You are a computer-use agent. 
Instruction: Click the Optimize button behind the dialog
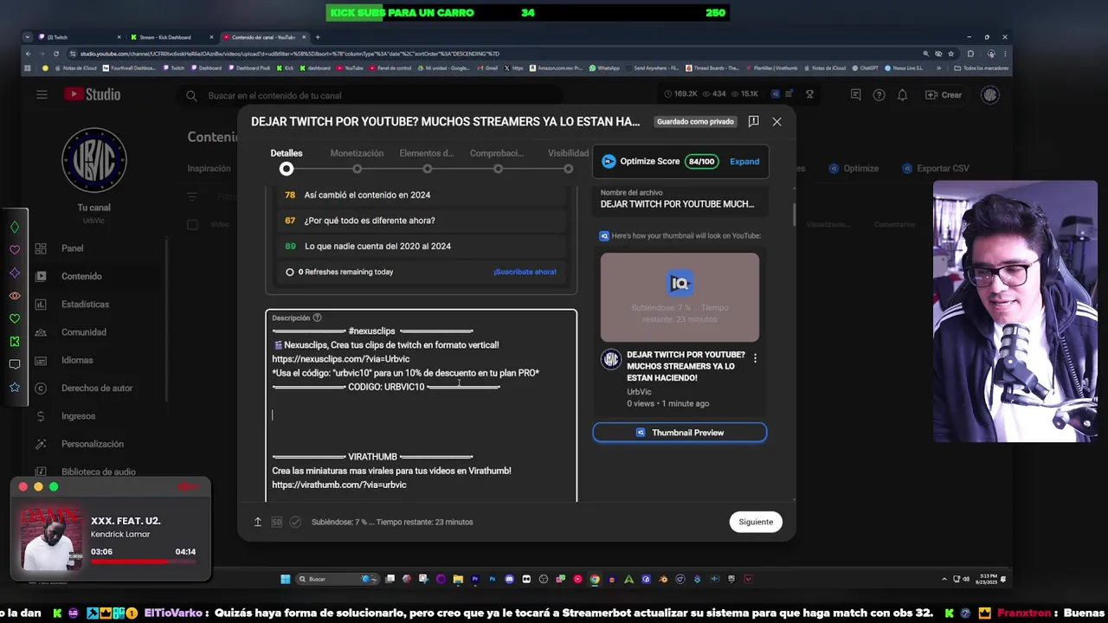(x=854, y=169)
